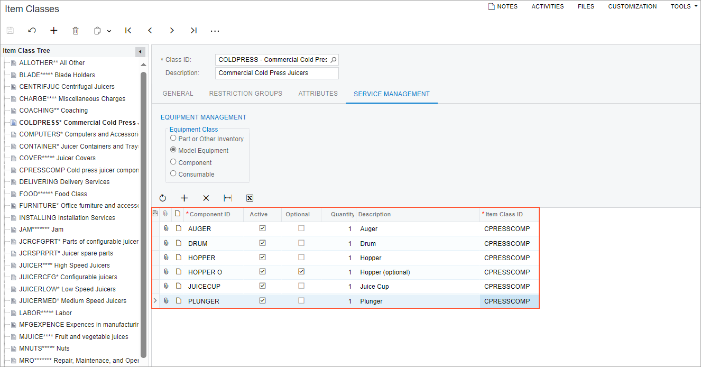The width and height of the screenshot is (701, 367).
Task: Click the Description input field
Action: tap(276, 73)
